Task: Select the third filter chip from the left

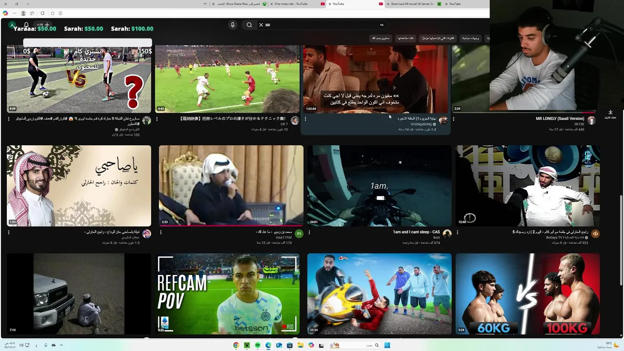Action: point(437,38)
